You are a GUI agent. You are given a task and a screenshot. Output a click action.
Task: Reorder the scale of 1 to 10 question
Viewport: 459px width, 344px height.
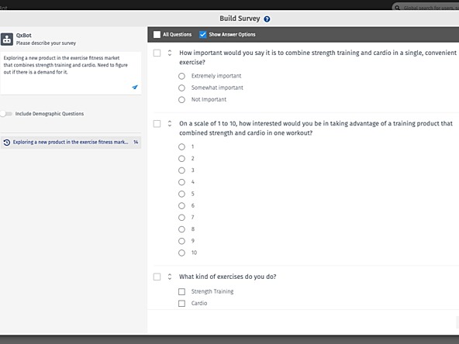click(x=170, y=124)
